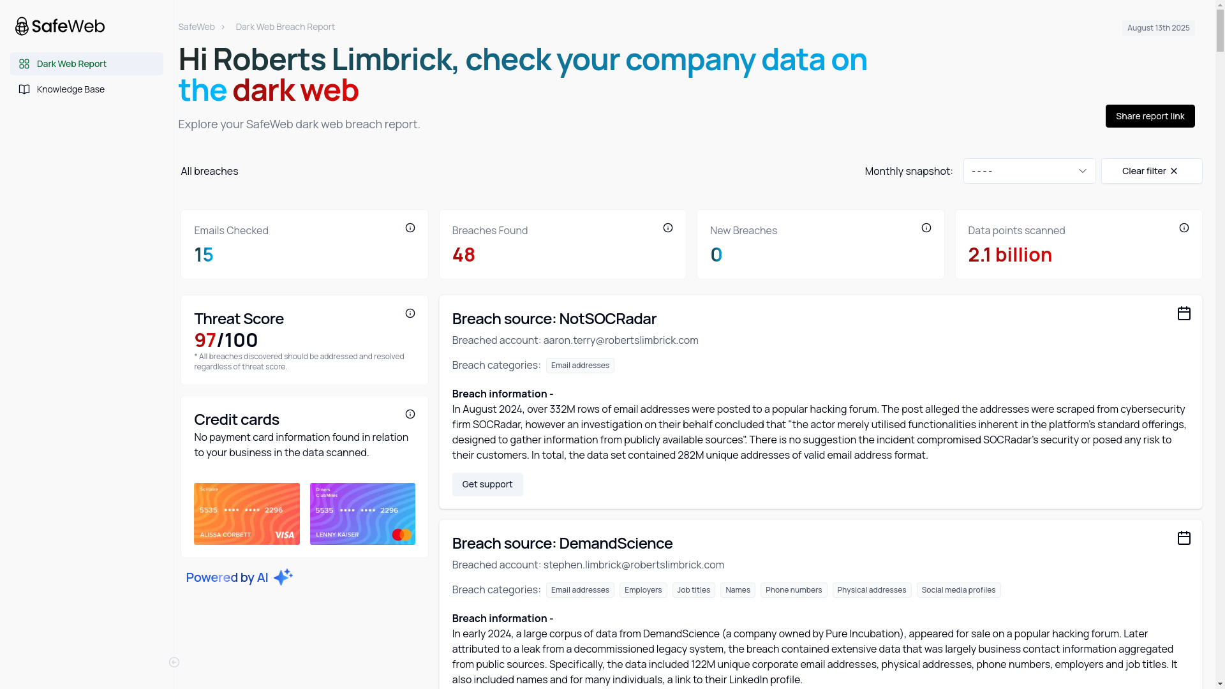
Task: Click the Share report link button
Action: pyautogui.click(x=1150, y=116)
